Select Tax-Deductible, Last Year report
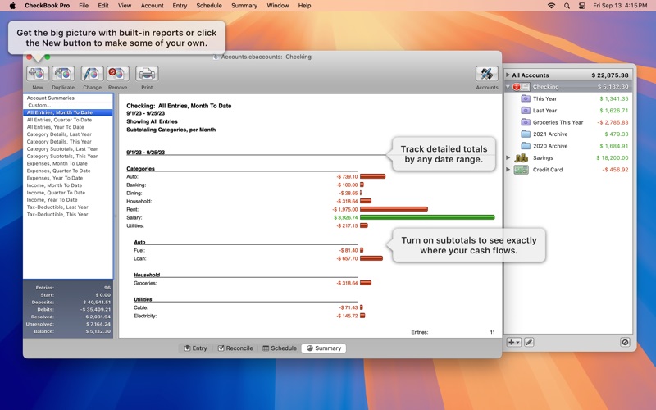 click(x=68, y=207)
